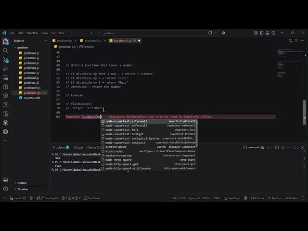Open the Search view icon
Image resolution: width=308 pixels, height=231 pixels.
(5, 51)
